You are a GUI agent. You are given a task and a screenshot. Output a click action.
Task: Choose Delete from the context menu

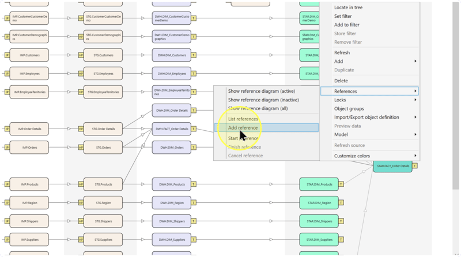pyautogui.click(x=341, y=81)
